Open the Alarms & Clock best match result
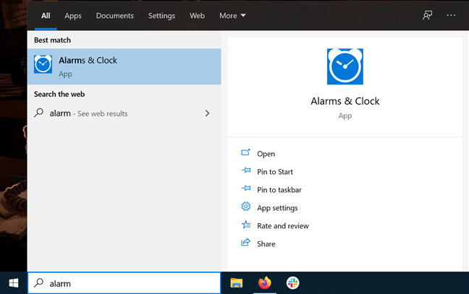 124,66
